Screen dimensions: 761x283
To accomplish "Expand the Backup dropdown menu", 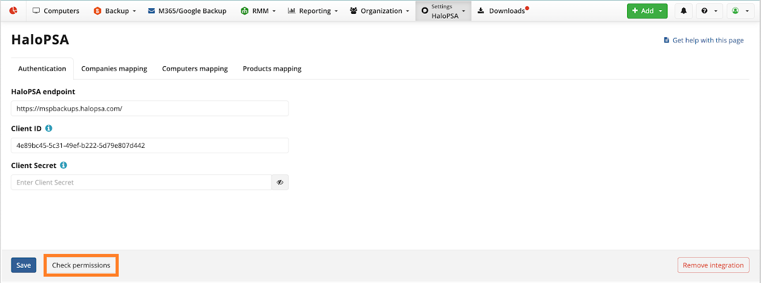I will pos(114,11).
